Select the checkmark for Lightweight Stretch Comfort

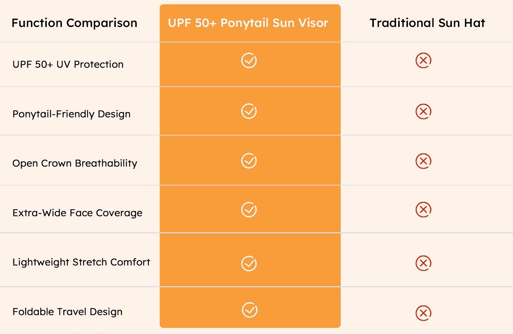249,264
